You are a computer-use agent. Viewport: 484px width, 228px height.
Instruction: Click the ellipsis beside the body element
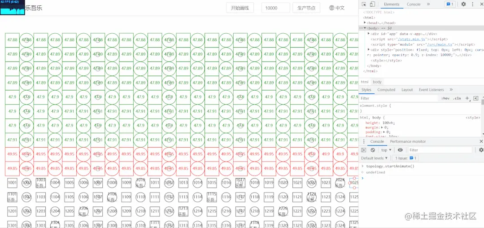coord(361,28)
